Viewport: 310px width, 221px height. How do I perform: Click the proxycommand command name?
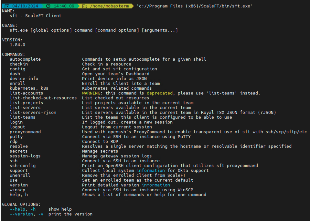coord(25,132)
